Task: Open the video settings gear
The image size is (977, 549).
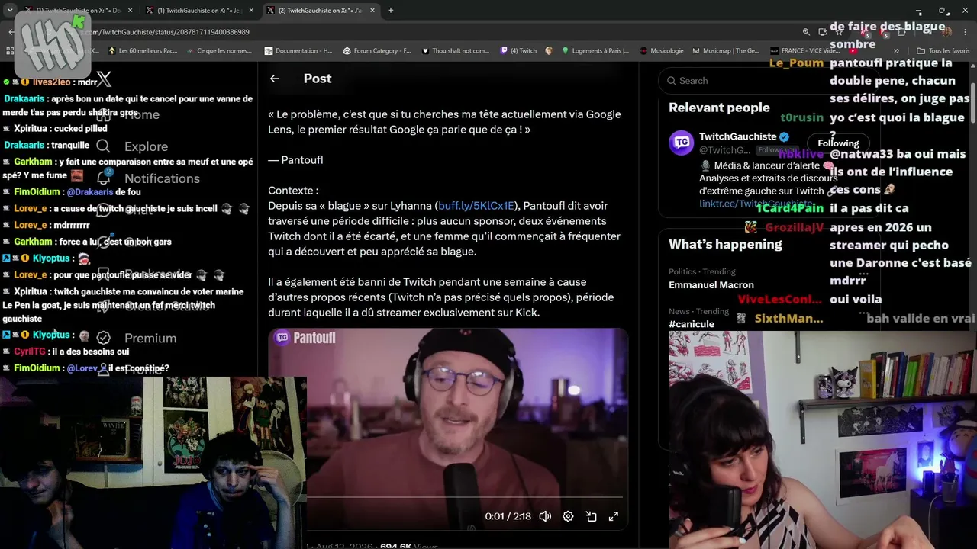Action: (x=568, y=516)
